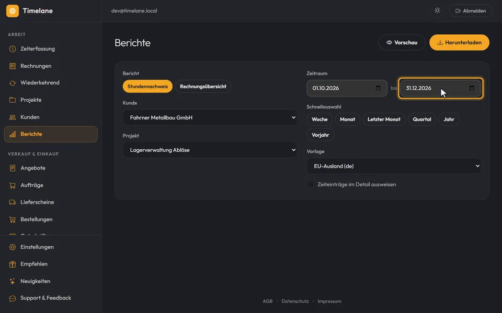
Task: Open Zeiterfassung in the sidebar
Action: point(51,49)
